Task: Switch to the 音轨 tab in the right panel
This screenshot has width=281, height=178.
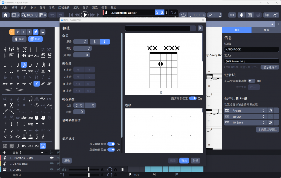Action: 266,30
